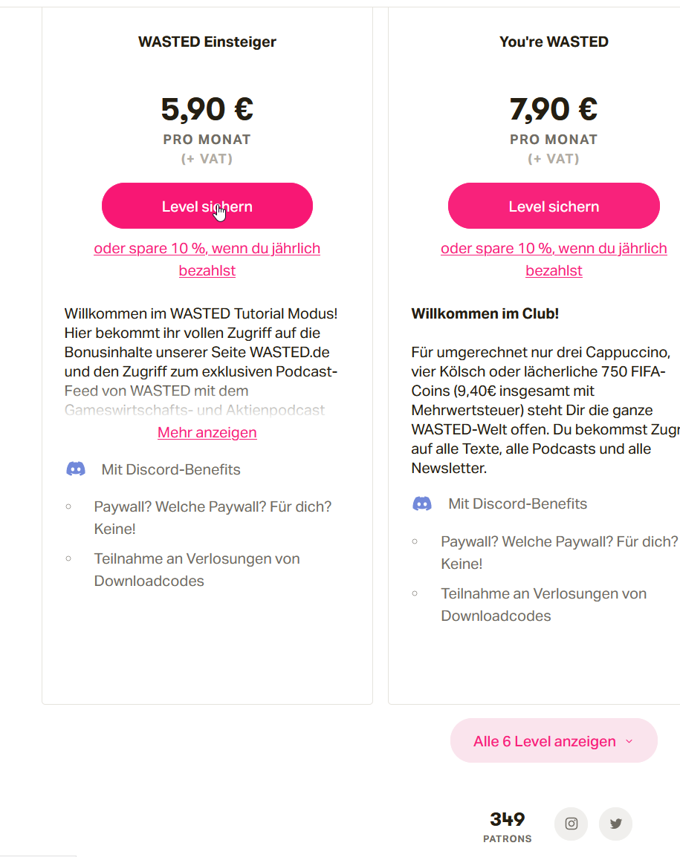Screen dimensions: 680x857
Task: Click the 5,90 € price
Action: (207, 109)
